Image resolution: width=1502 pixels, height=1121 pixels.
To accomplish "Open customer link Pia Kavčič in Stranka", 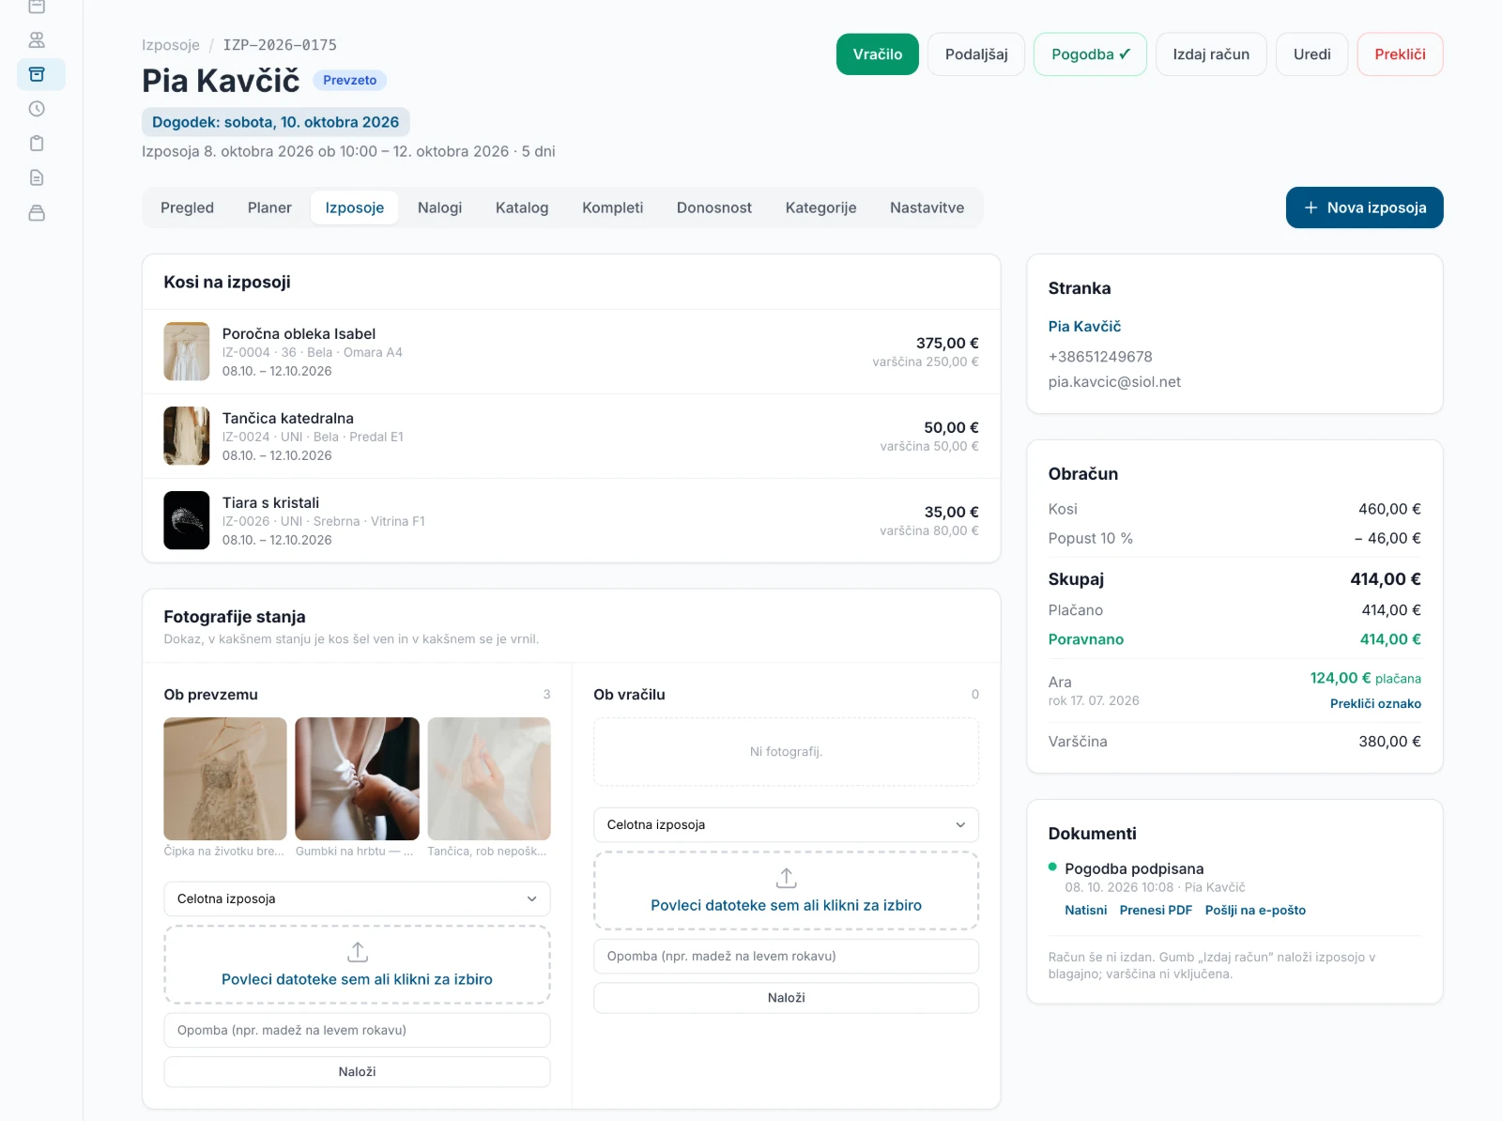I will [x=1085, y=327].
